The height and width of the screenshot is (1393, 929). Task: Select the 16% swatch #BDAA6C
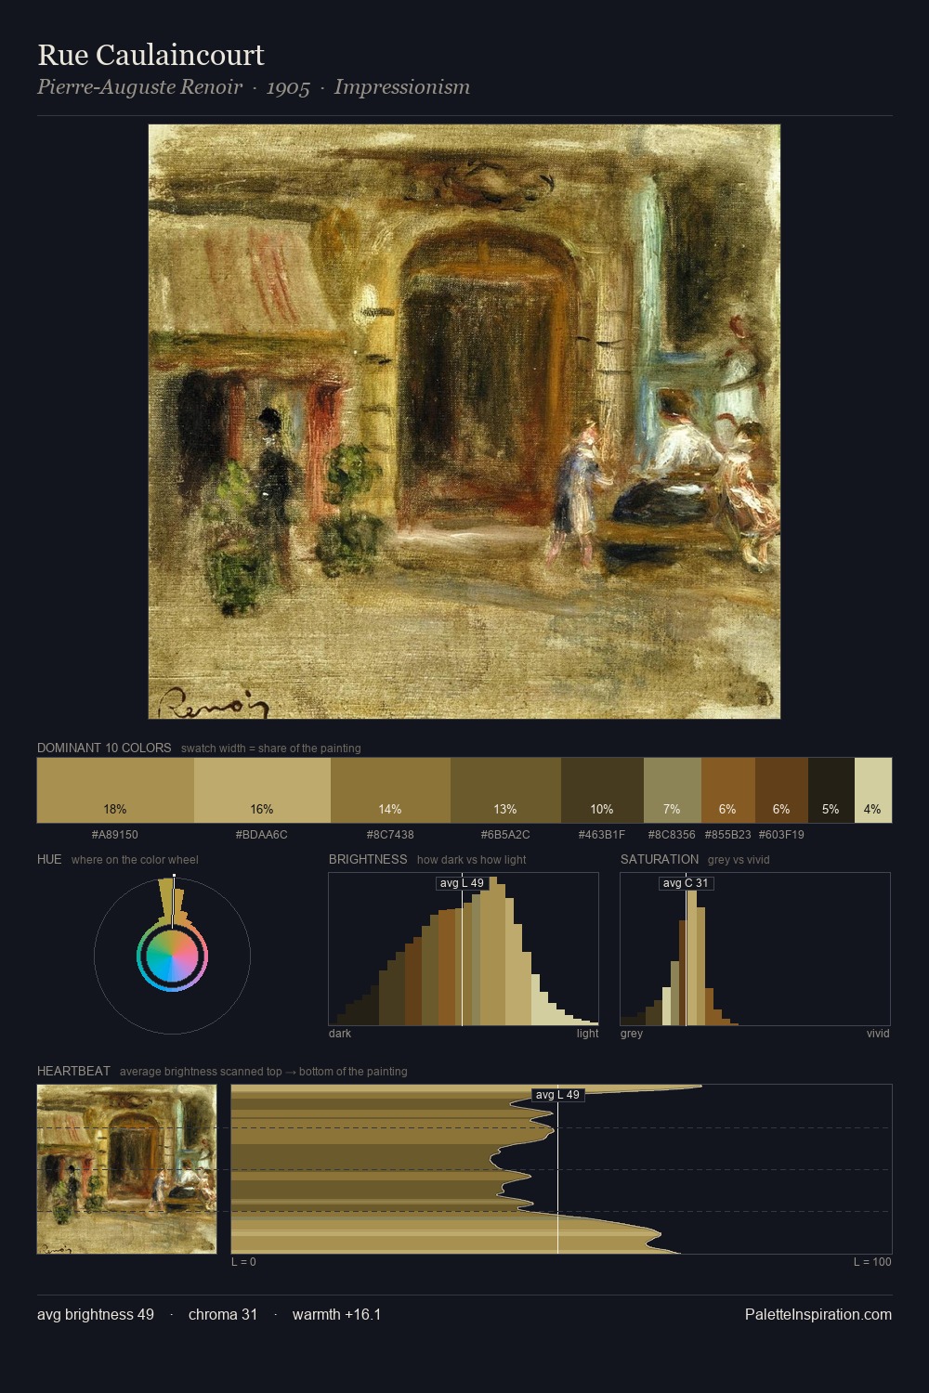[x=262, y=790]
